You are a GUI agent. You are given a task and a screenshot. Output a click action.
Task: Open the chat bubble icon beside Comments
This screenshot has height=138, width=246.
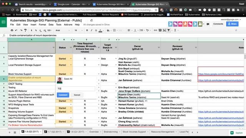coord(208,24)
